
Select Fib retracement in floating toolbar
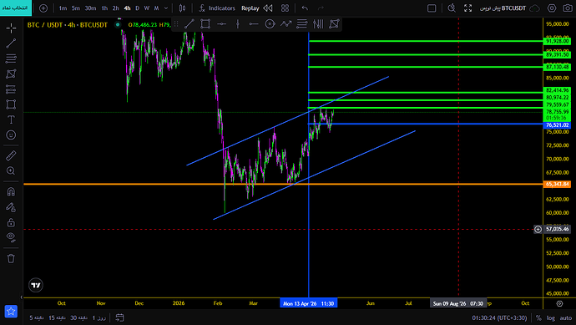[302, 24]
